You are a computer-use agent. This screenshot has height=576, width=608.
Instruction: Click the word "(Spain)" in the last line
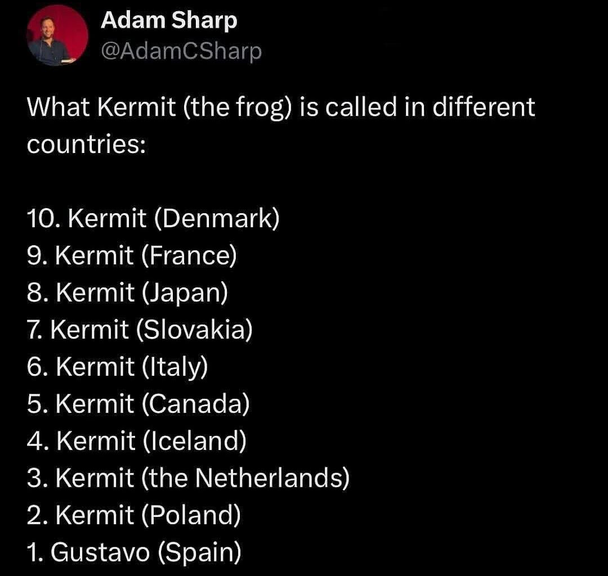(199, 552)
